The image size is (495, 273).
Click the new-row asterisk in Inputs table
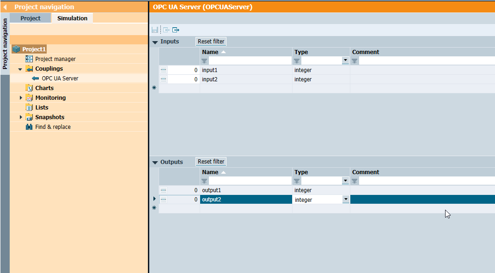tap(154, 88)
